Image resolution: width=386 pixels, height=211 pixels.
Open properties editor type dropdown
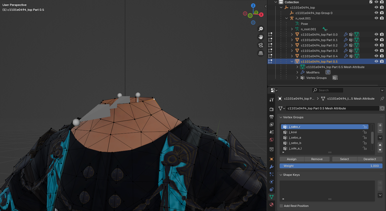pos(274,90)
